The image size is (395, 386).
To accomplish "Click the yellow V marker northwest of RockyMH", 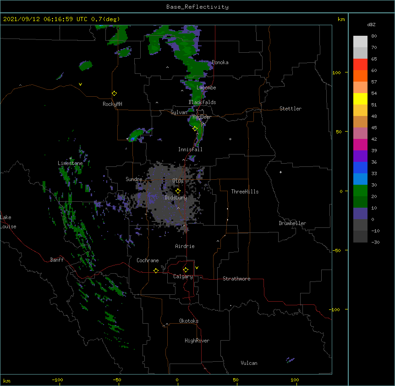I will pos(80,84).
